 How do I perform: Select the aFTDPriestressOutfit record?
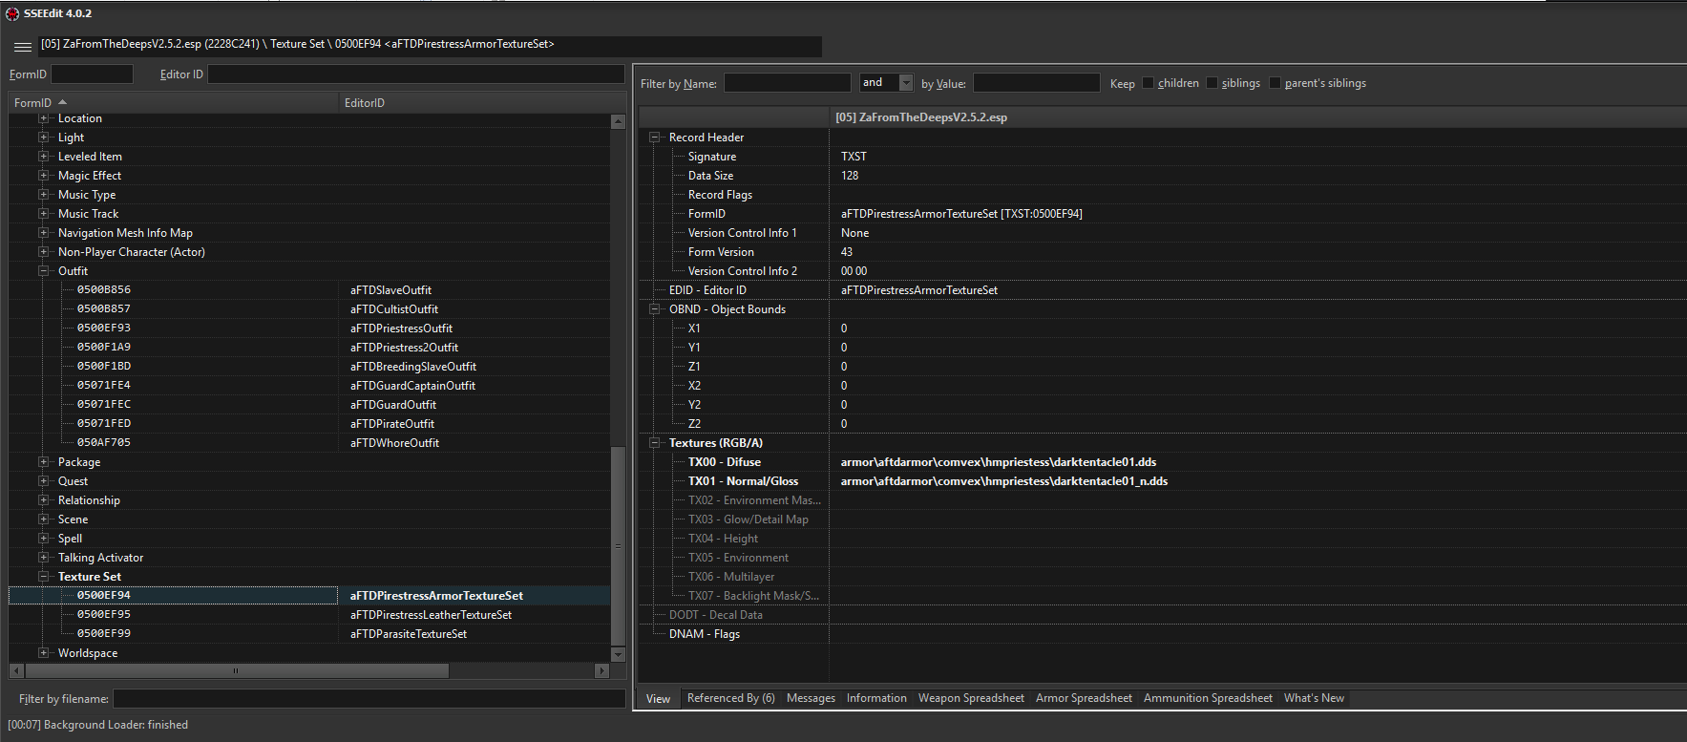[x=401, y=329]
